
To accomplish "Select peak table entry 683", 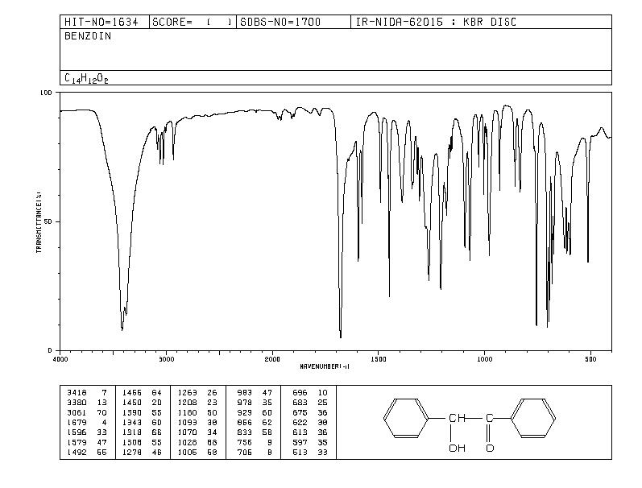I will pos(300,403).
